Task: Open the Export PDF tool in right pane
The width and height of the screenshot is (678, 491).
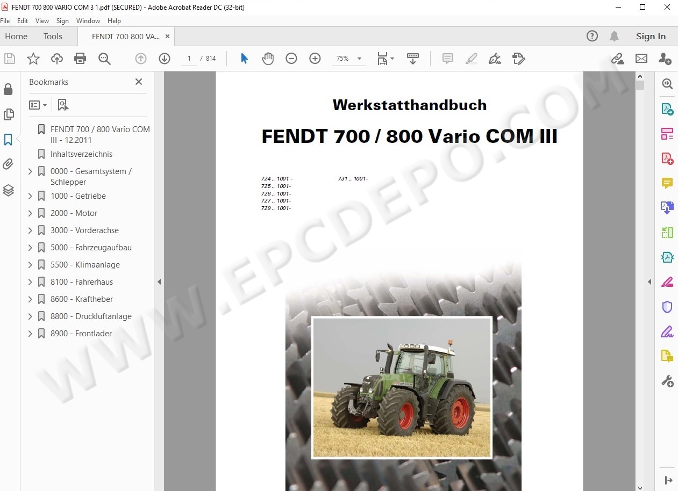Action: coord(667,109)
